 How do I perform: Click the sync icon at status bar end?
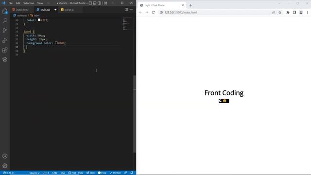point(132,173)
